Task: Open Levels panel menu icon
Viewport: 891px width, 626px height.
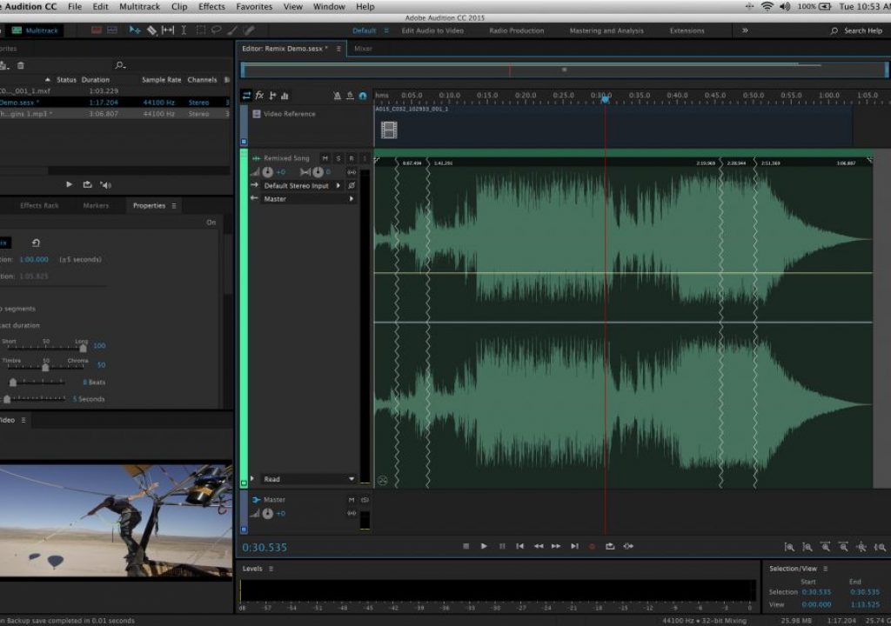Action: click(x=271, y=569)
